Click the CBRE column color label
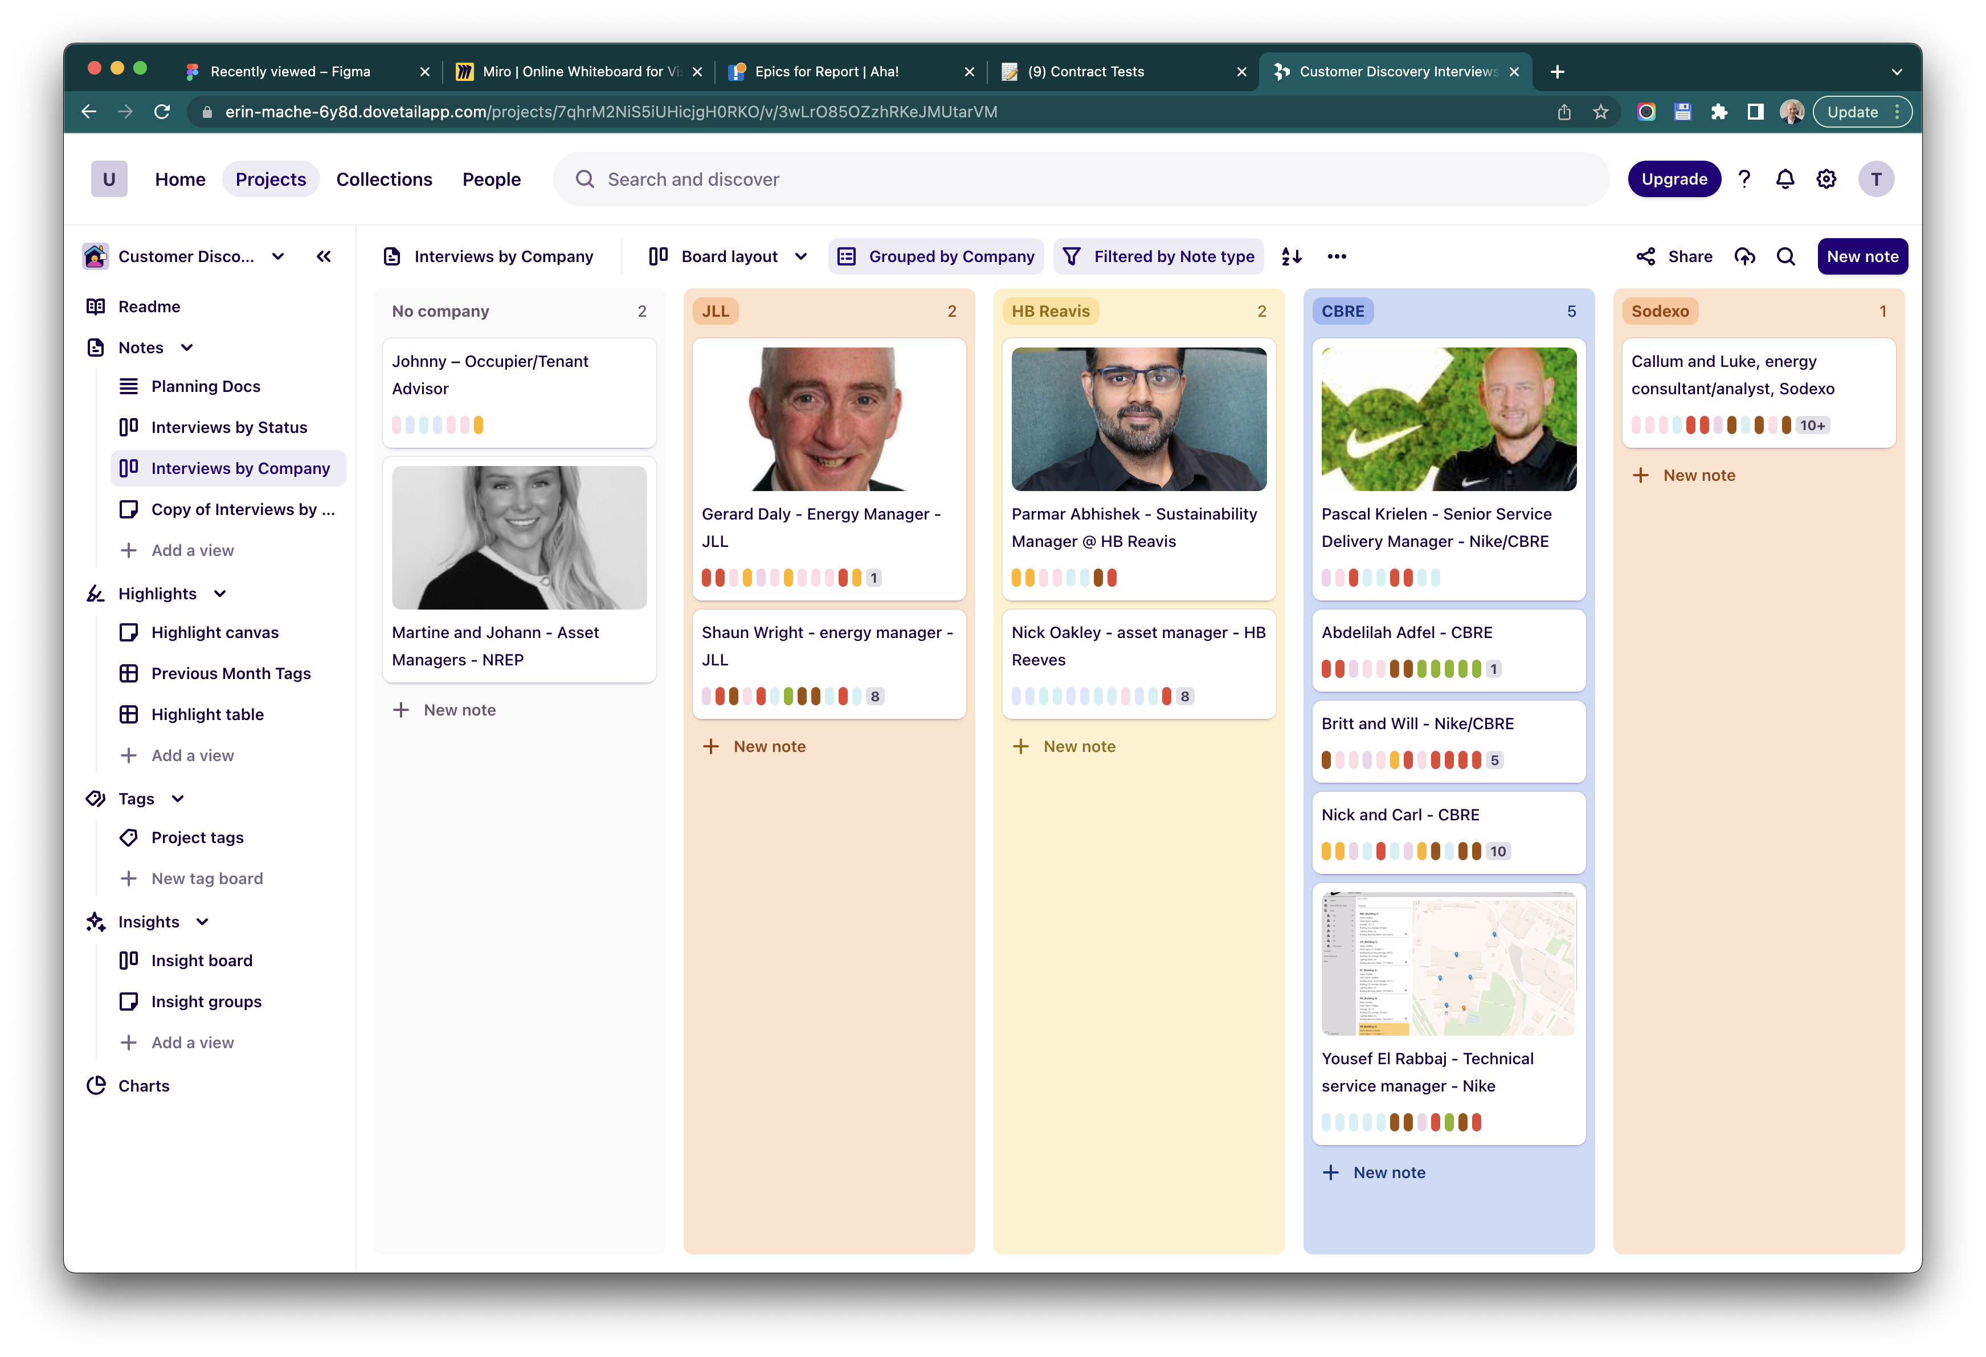This screenshot has height=1357, width=1986. click(x=1342, y=311)
